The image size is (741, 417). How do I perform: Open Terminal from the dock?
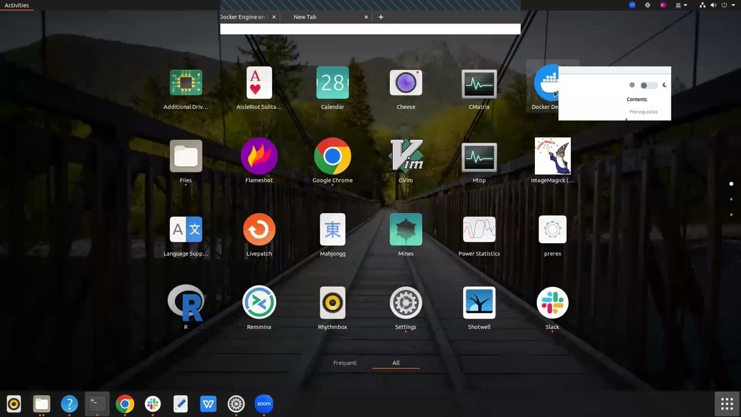(x=97, y=404)
